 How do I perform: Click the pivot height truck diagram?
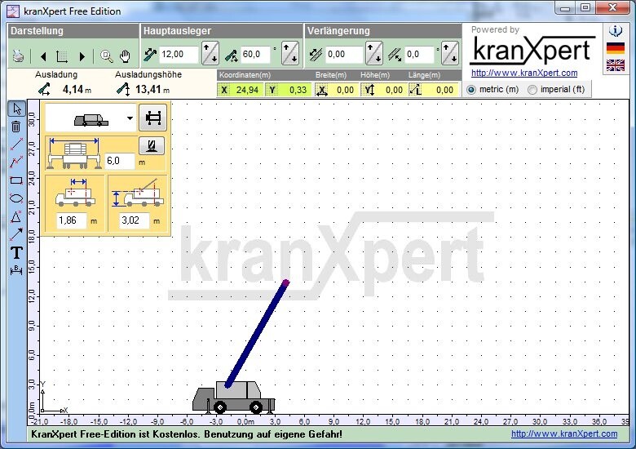(x=138, y=192)
